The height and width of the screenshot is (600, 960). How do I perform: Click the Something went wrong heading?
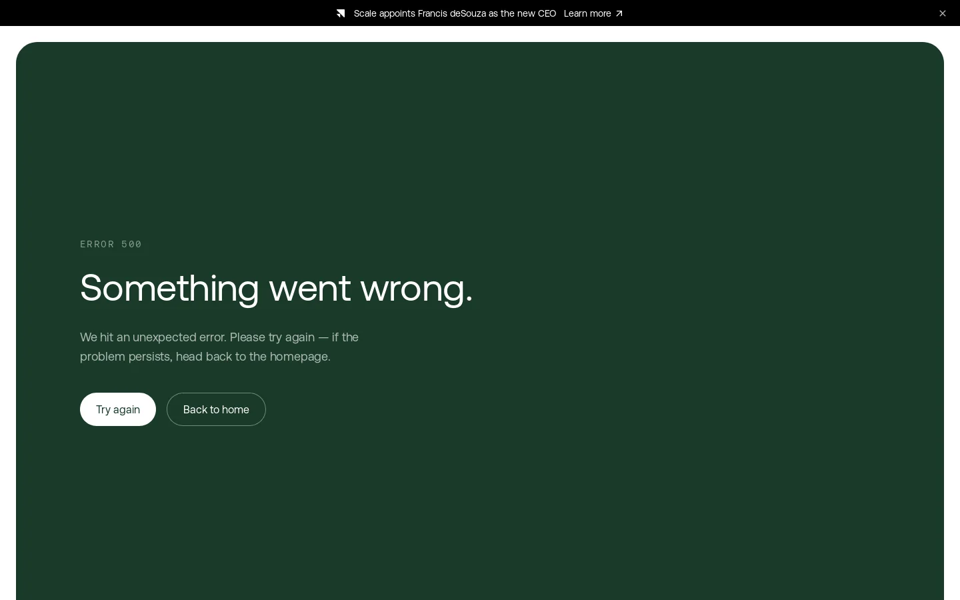coord(276,288)
